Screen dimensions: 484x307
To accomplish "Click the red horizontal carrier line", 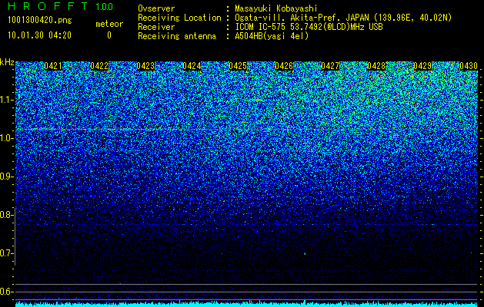I will coord(247,130).
